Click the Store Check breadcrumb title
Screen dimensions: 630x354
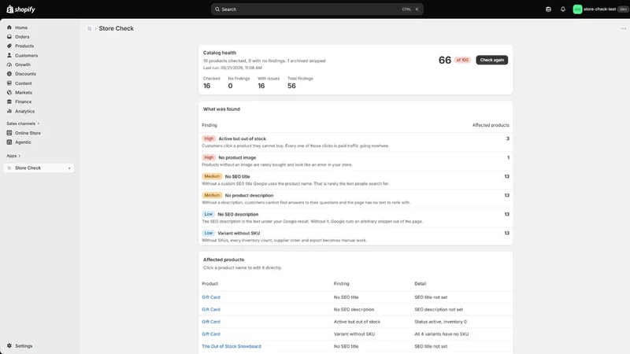tap(116, 28)
